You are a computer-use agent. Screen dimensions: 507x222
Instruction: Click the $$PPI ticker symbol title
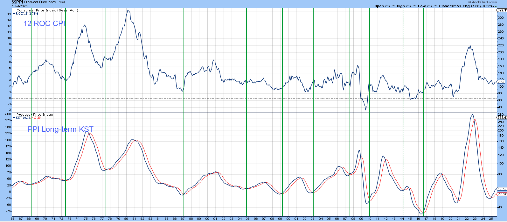(17, 2)
